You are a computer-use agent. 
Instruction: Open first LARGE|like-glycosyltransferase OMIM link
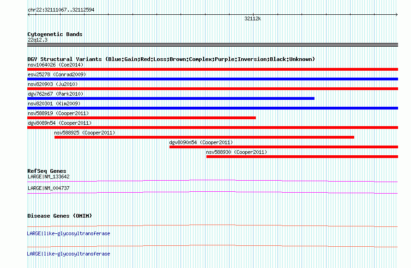point(68,233)
